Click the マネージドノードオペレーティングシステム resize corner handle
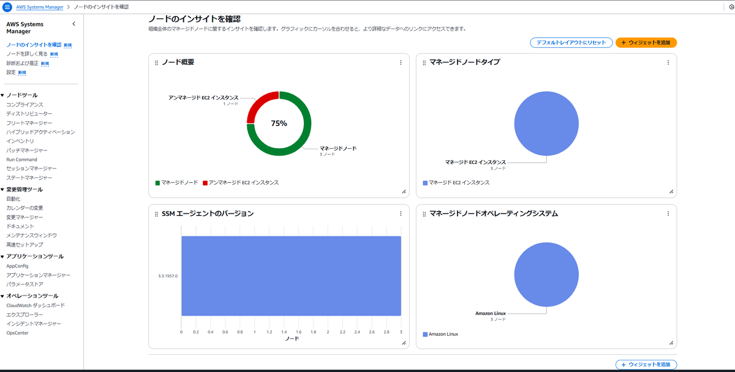This screenshot has height=372, width=735. pyautogui.click(x=671, y=343)
